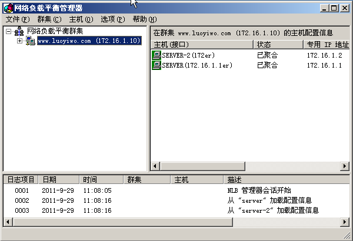Click the dedicated IP 172.16.1.2
The height and width of the screenshot is (241, 353).
point(325,55)
